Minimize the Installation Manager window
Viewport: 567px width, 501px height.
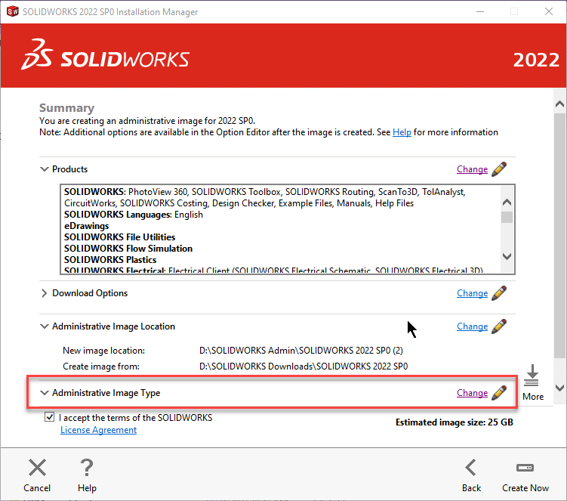pos(480,11)
